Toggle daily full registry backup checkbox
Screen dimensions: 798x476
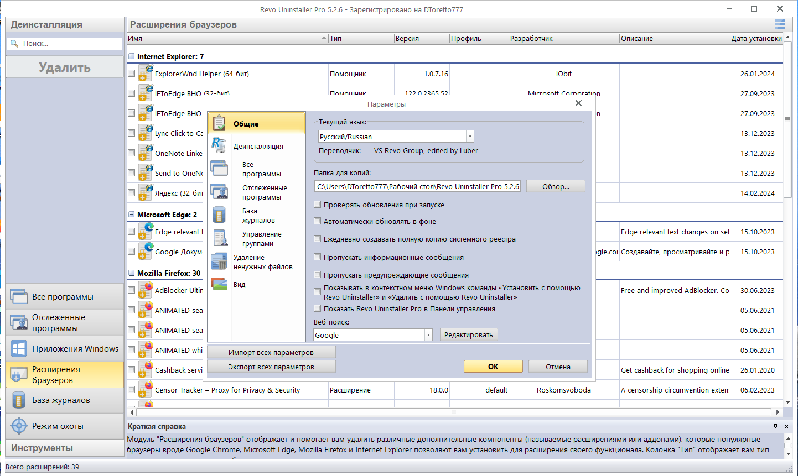pyautogui.click(x=318, y=239)
